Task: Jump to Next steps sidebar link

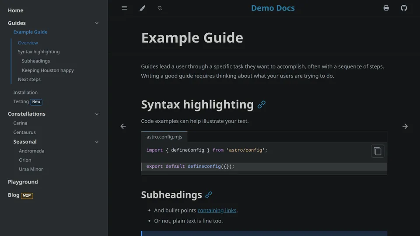Action: pos(29,80)
